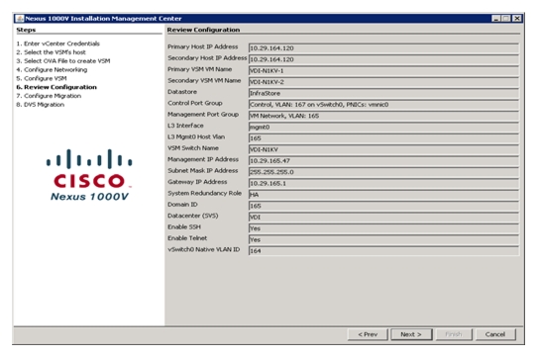
Task: Click the Domain ID label
Action: (x=182, y=205)
